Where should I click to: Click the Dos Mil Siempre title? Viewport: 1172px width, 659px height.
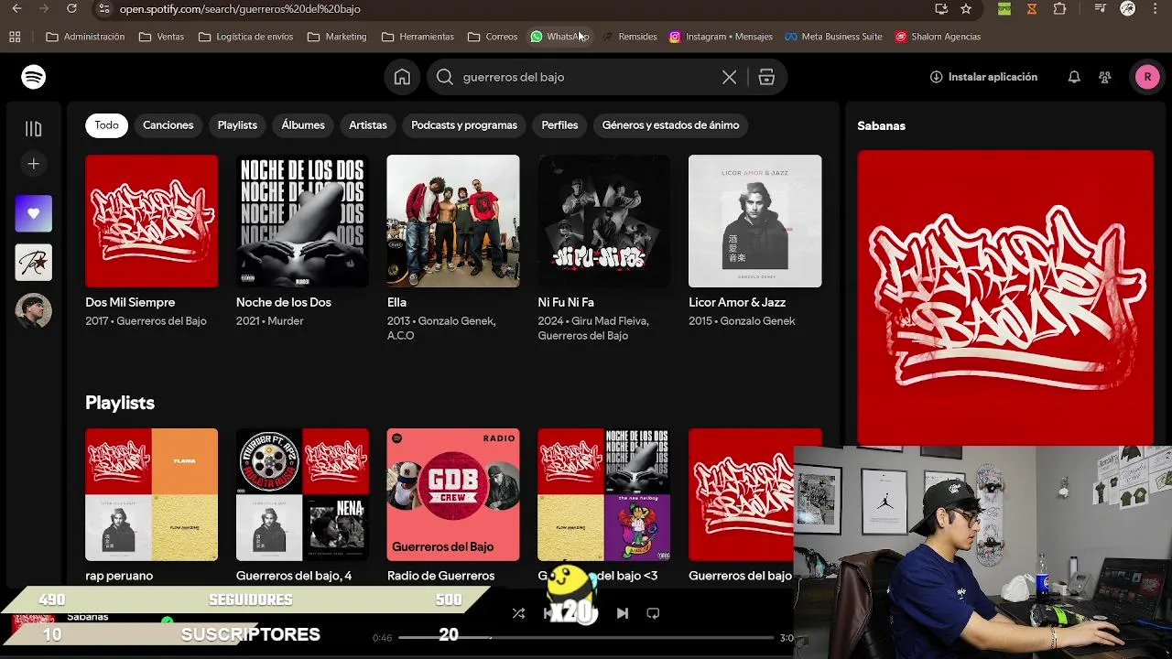pos(130,302)
